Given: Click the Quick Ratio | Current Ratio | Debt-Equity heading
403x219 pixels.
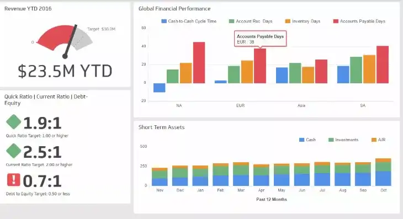Looking at the screenshot, I should (x=46, y=100).
